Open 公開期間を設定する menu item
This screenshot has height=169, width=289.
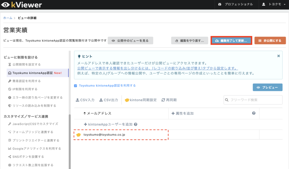27,64
